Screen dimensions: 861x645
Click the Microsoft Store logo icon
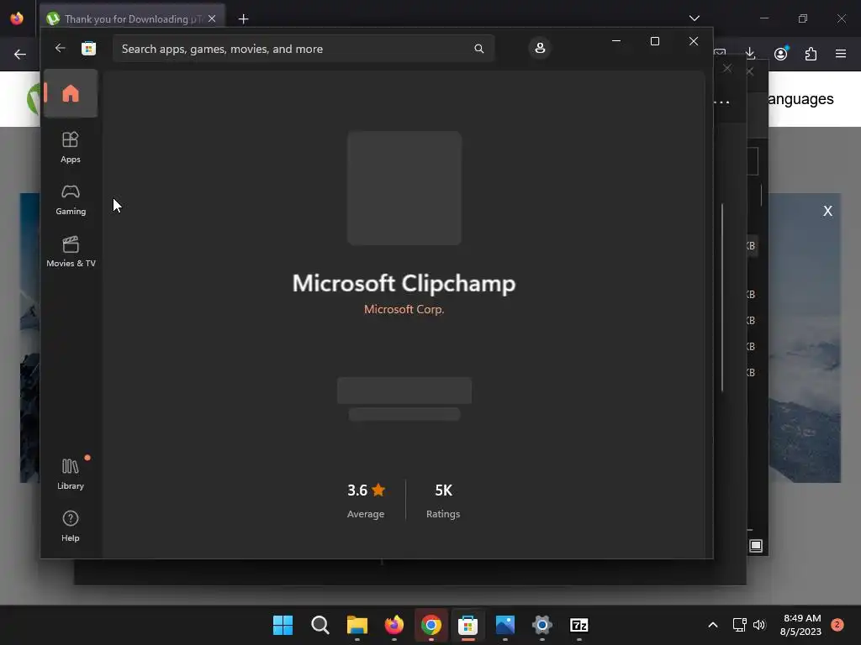click(88, 48)
